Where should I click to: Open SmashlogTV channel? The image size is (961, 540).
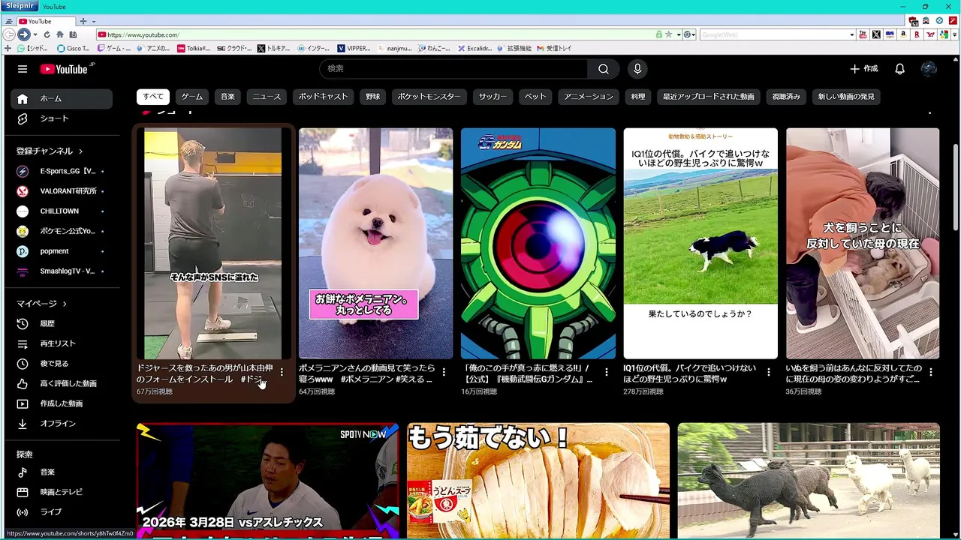[62, 271]
